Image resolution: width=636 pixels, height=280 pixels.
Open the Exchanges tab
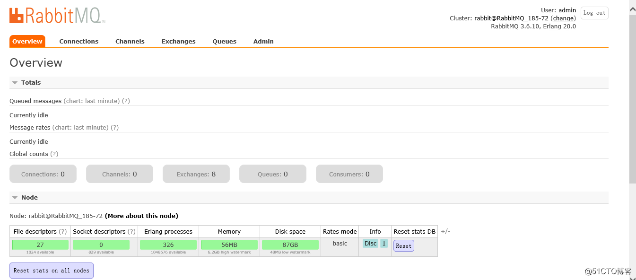[x=178, y=41]
